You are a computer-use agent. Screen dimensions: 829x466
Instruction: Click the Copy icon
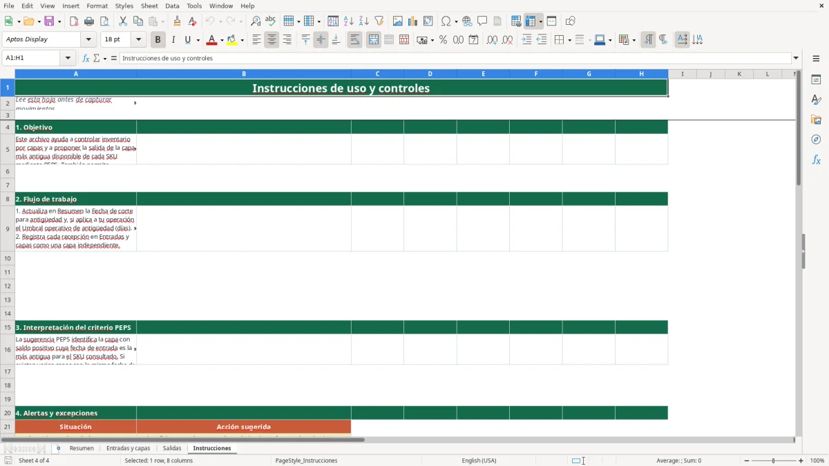138,21
